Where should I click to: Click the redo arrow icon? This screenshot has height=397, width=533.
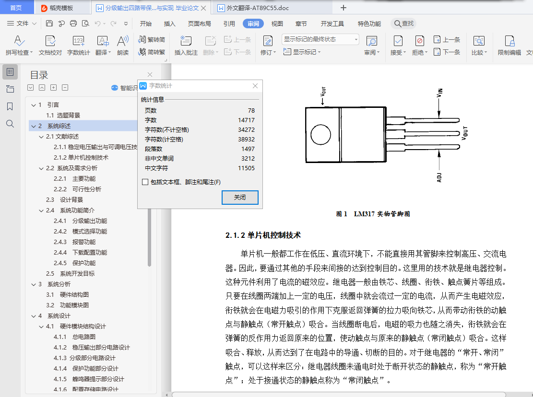(114, 23)
